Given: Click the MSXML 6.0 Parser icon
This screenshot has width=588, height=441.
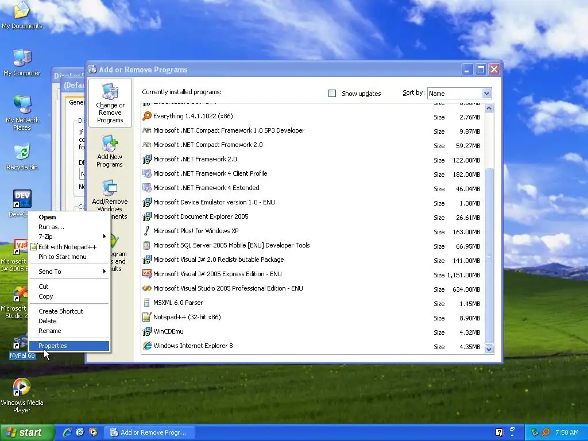Looking at the screenshot, I should pos(147,303).
